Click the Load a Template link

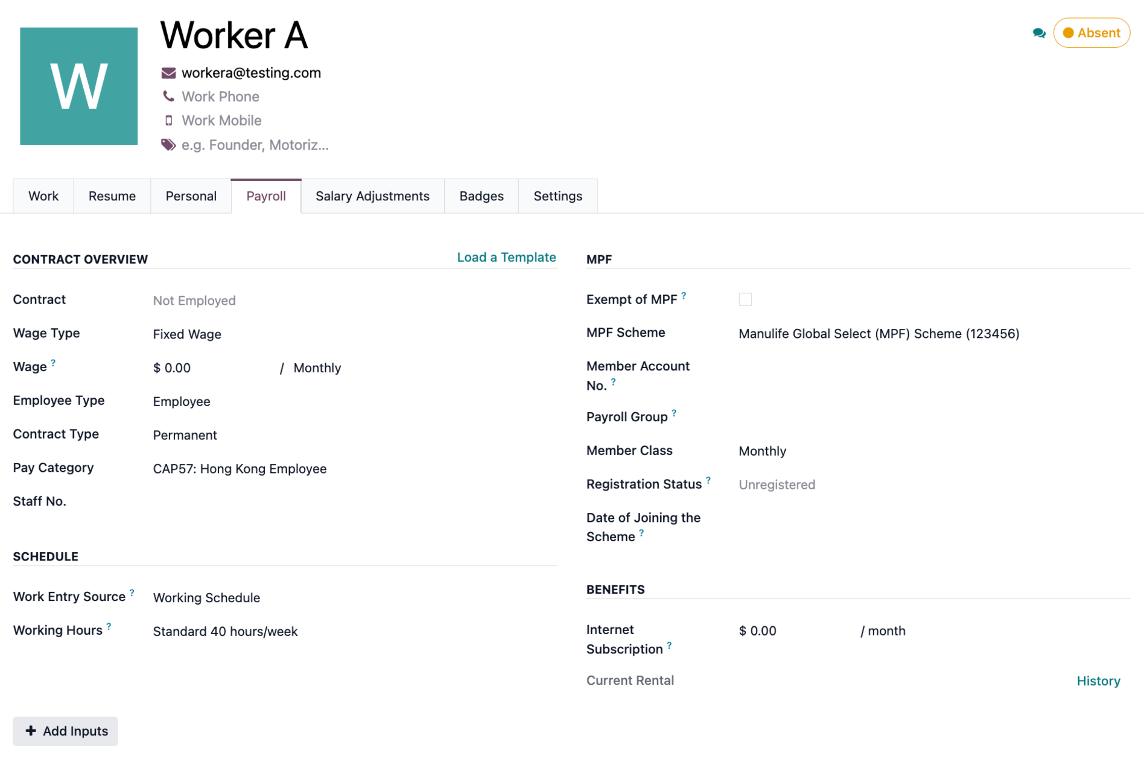(506, 258)
